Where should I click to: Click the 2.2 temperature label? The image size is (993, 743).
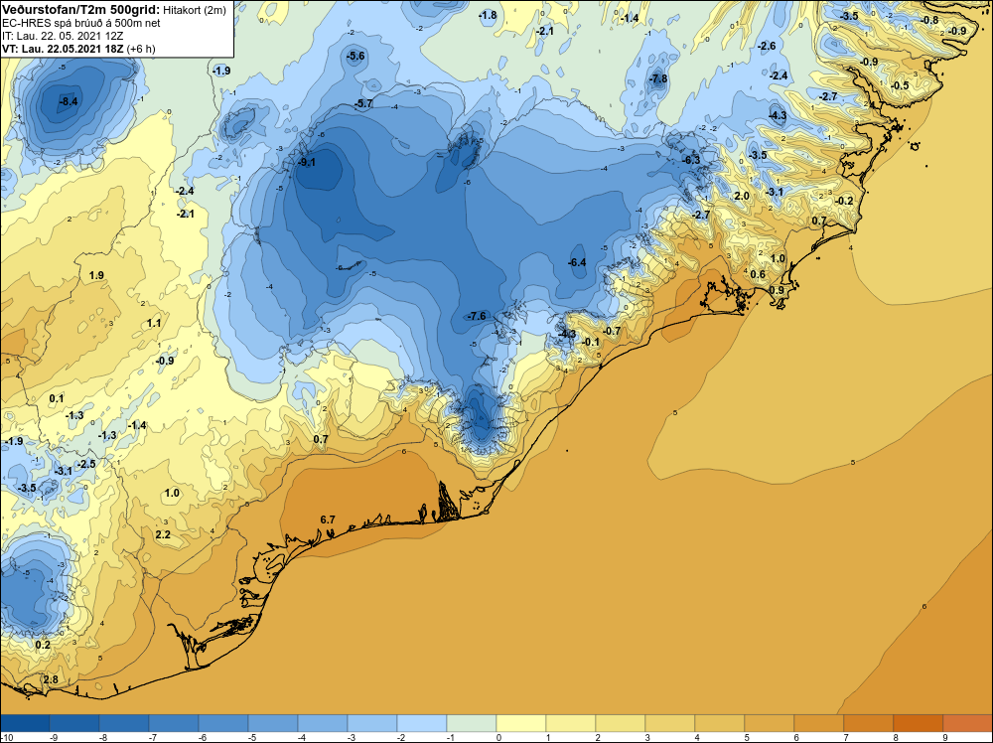(163, 534)
